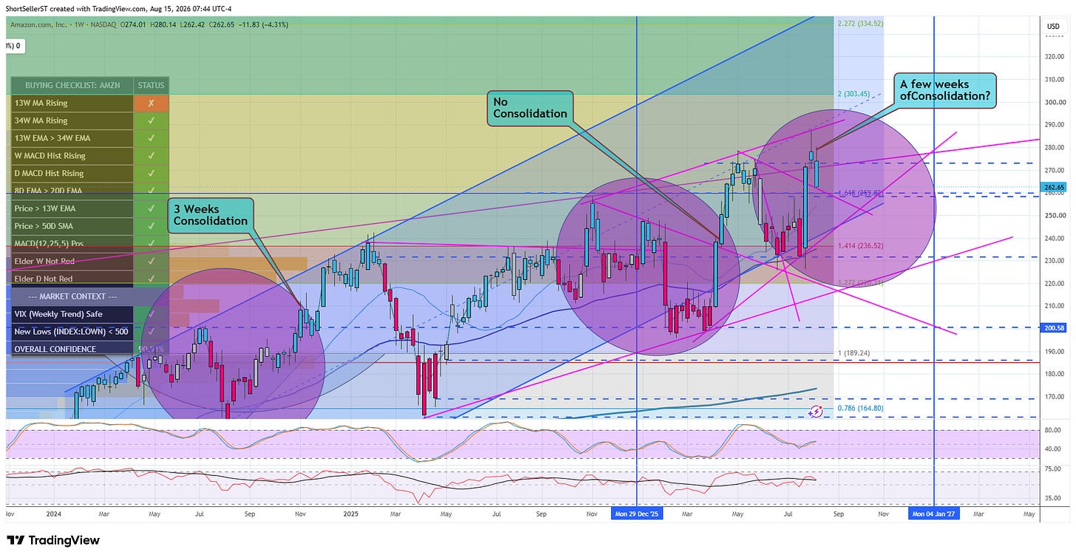Click the red X status for 13W MA Rising
Screen dimensions: 1076x558
click(x=151, y=103)
